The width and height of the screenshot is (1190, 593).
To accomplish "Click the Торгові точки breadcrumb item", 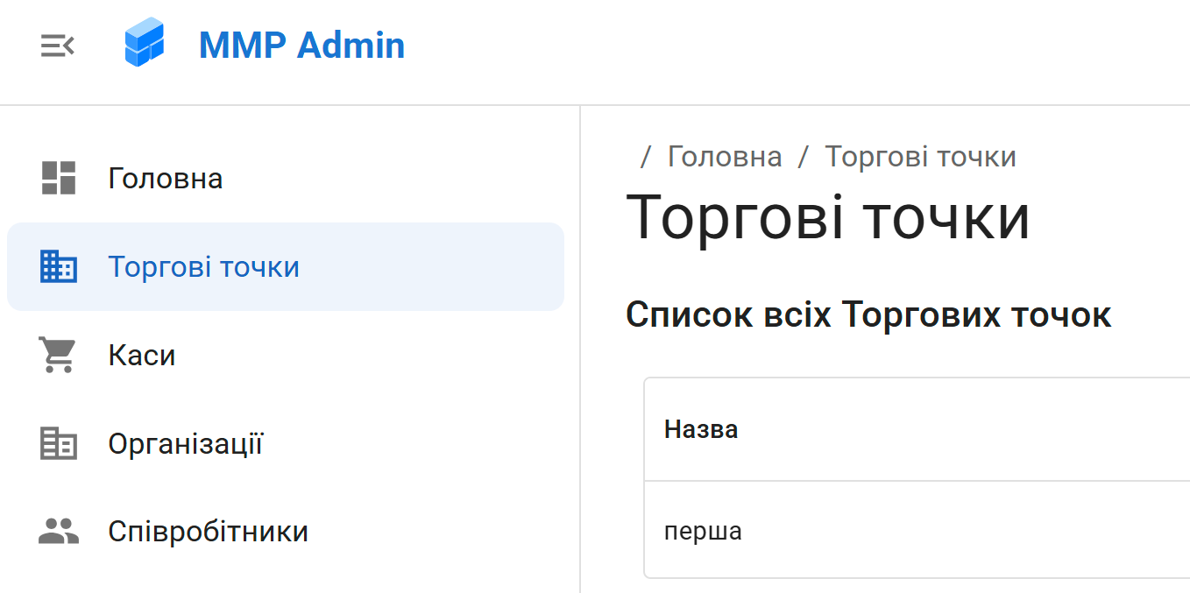I will [x=920, y=157].
